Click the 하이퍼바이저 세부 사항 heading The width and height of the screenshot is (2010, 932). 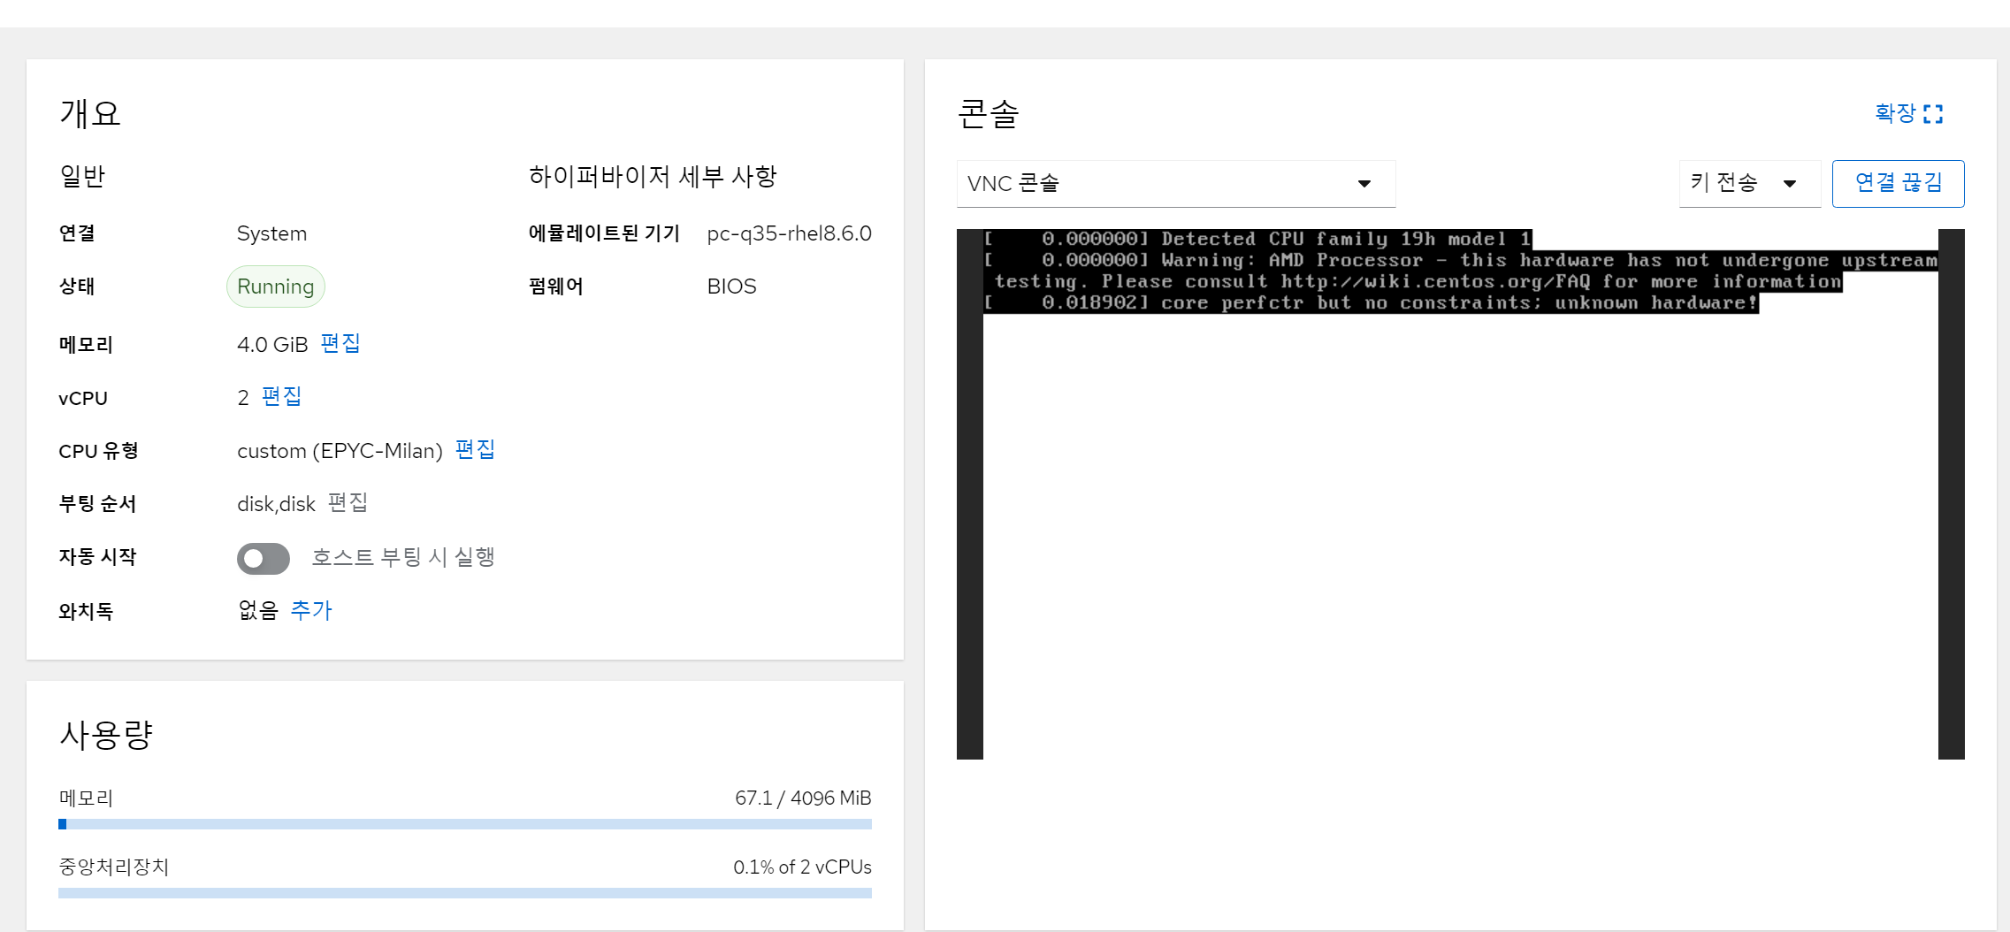click(653, 177)
